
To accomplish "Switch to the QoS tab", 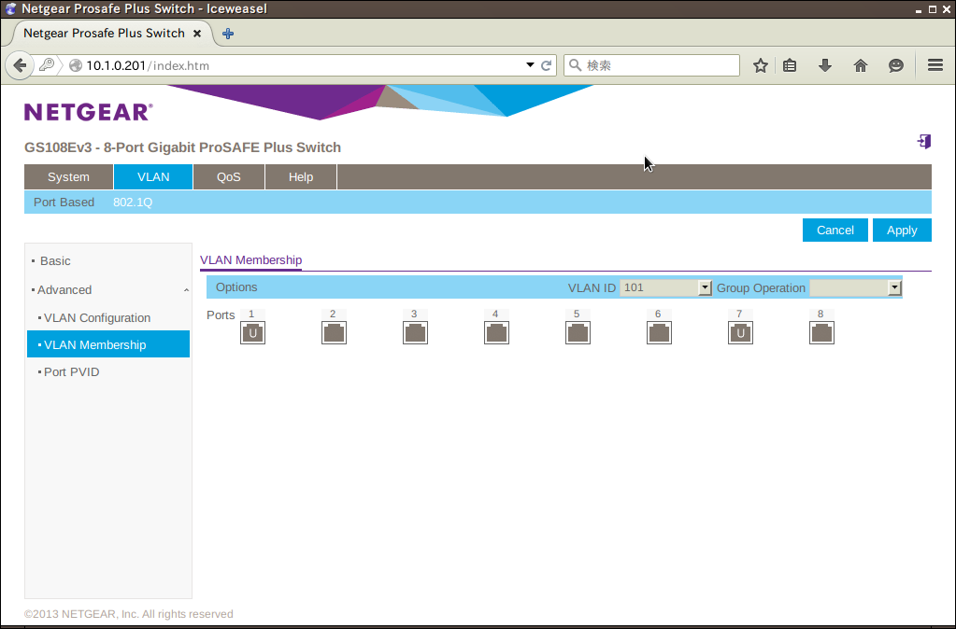I will (x=229, y=177).
